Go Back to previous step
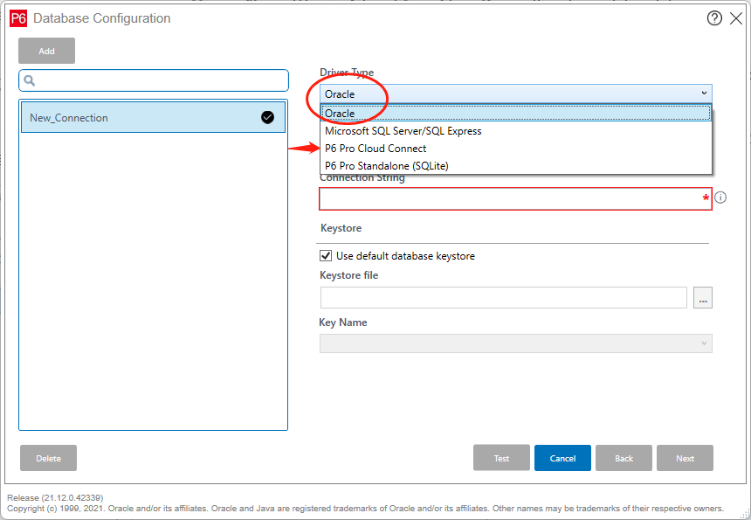The image size is (751, 520). pos(624,458)
